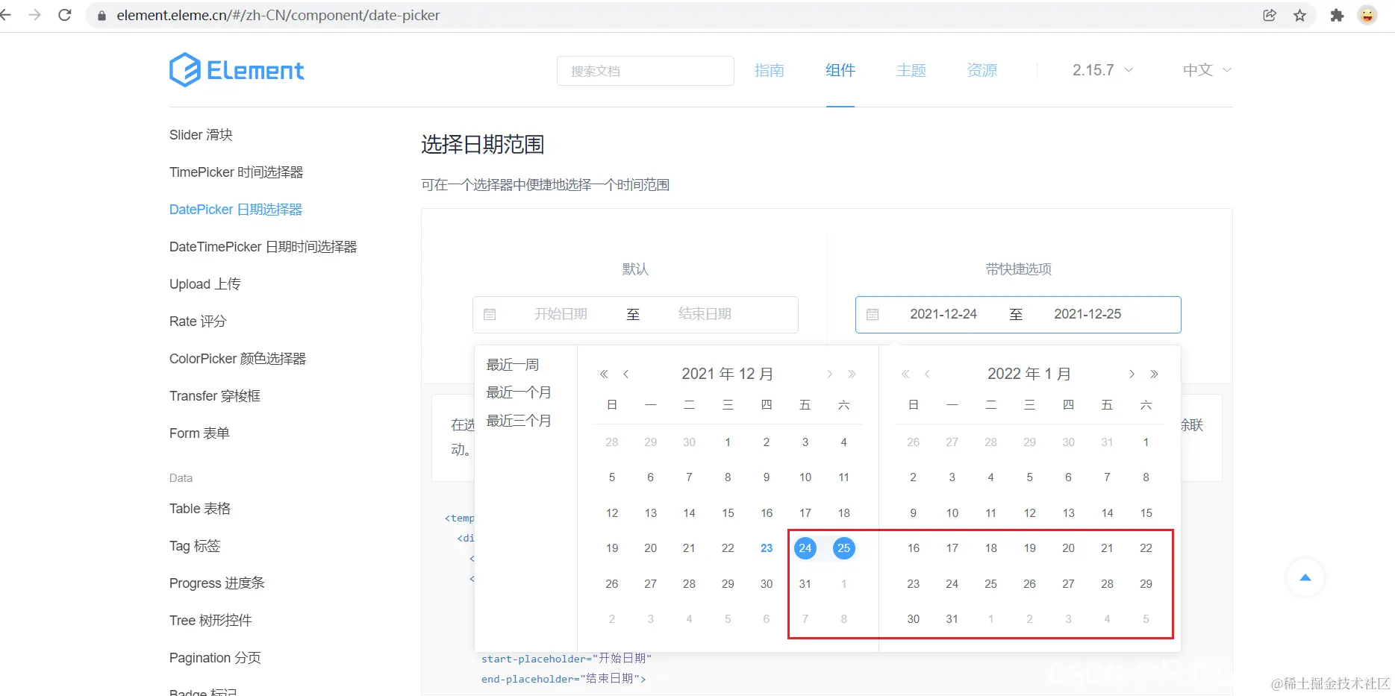Open the 组件 nav tab
The width and height of the screenshot is (1395, 696).
(x=840, y=70)
